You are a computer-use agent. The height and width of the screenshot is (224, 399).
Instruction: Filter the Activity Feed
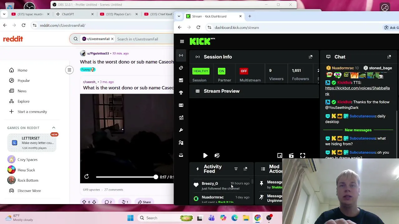236,169
